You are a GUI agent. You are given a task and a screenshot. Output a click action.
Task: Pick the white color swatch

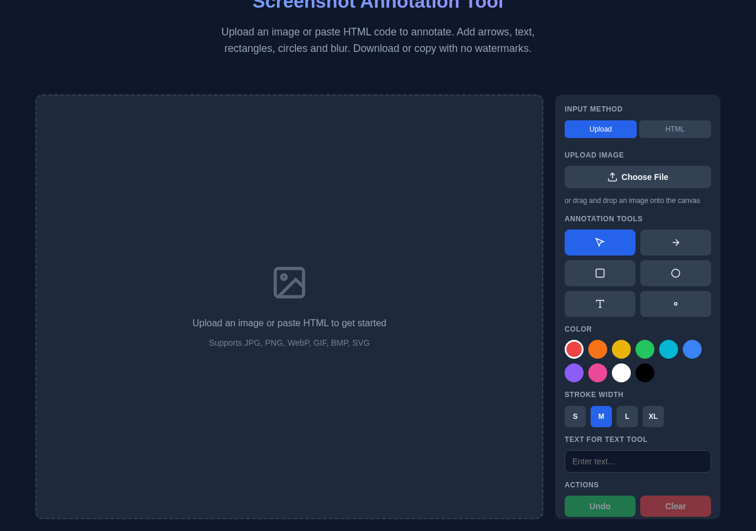pos(621,373)
